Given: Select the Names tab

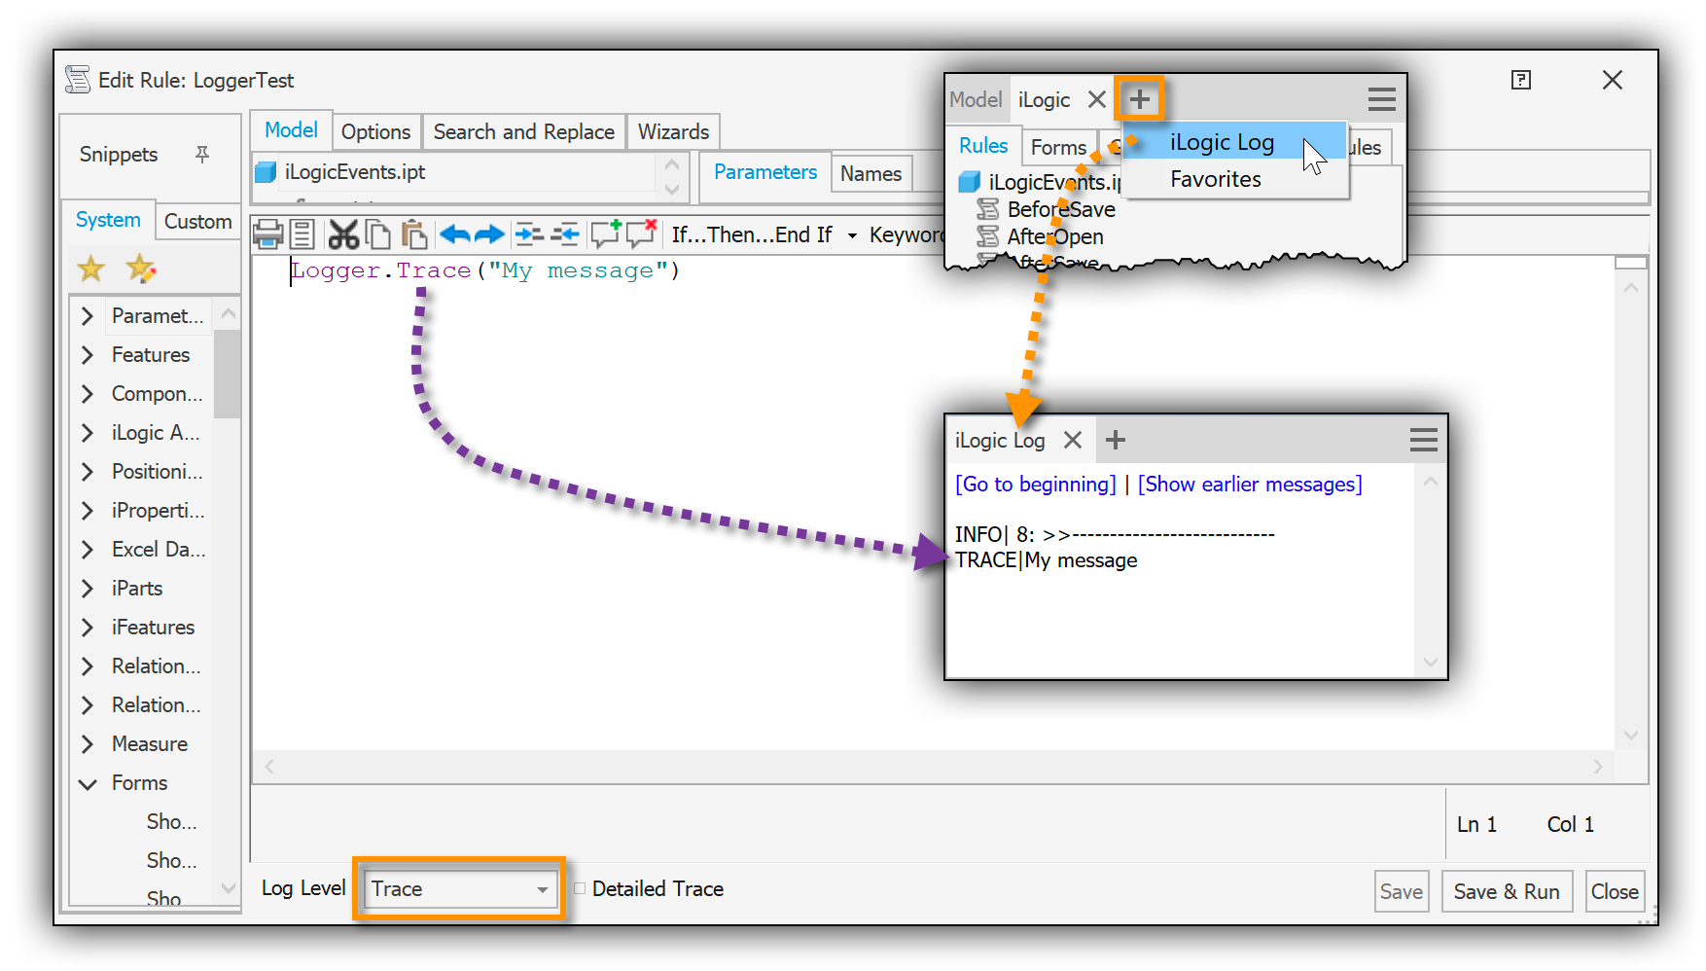Looking at the screenshot, I should [x=871, y=173].
